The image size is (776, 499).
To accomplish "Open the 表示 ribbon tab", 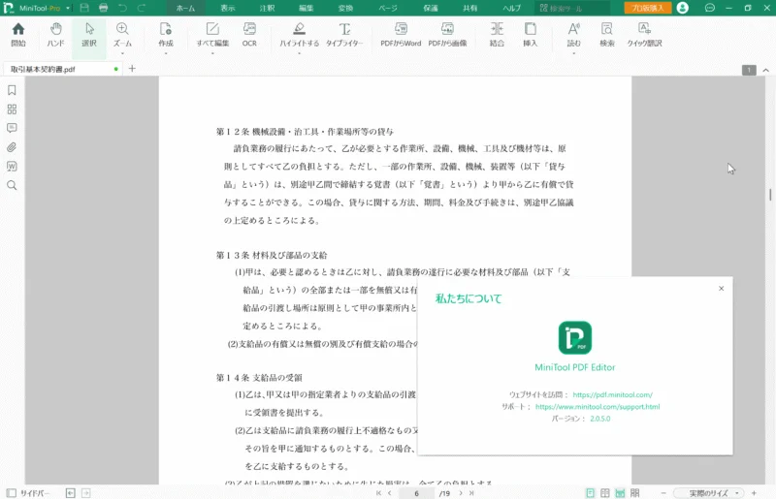I will point(228,8).
